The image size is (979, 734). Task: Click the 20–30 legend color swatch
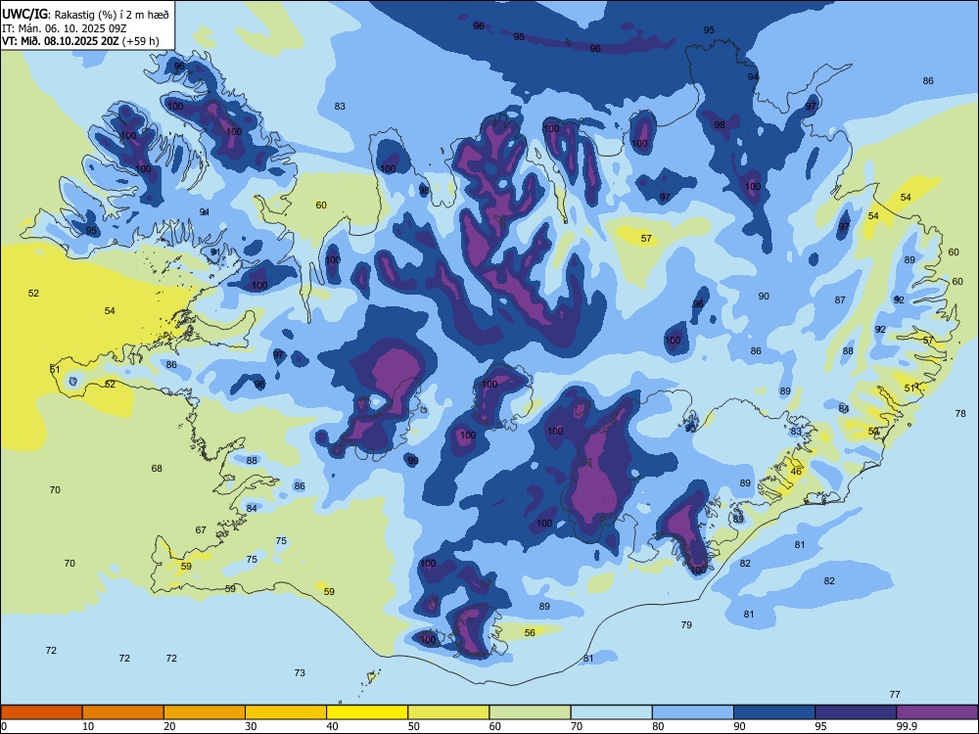(x=205, y=712)
